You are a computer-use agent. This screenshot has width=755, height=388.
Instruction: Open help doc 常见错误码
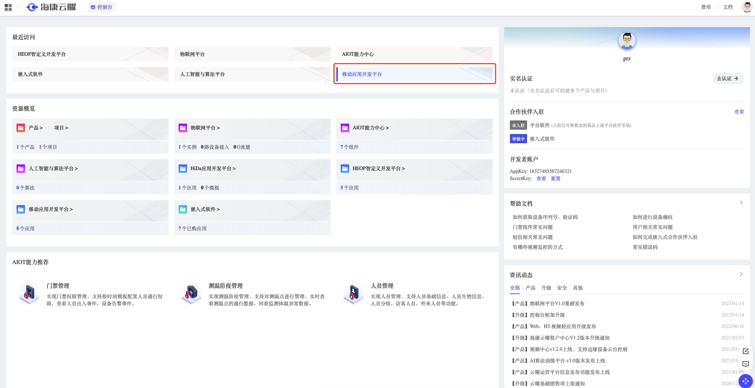coord(645,247)
